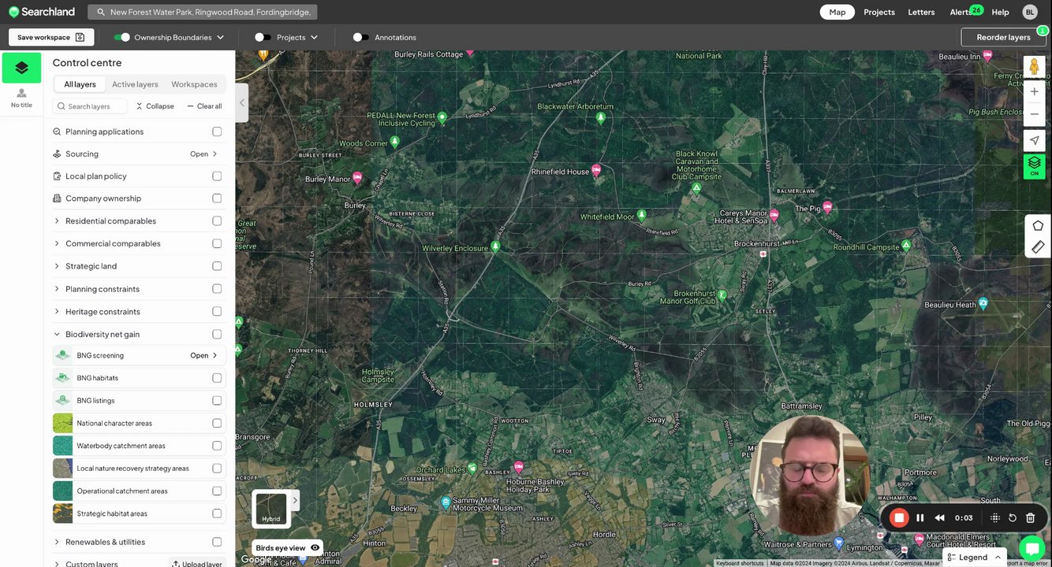The image size is (1052, 567).
Task: Enable the Company ownership checkbox
Action: [217, 198]
